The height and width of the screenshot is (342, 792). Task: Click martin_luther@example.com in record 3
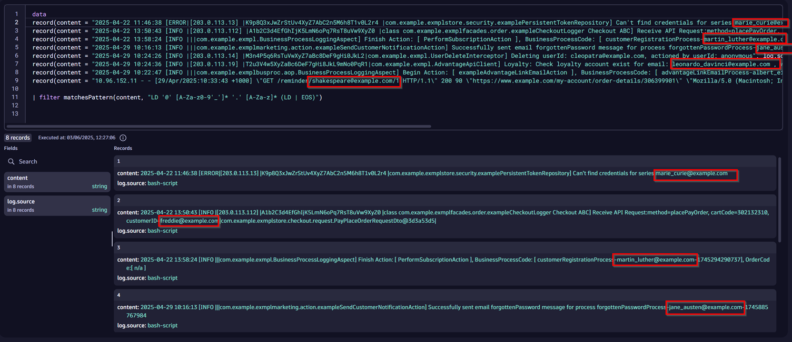[656, 260]
